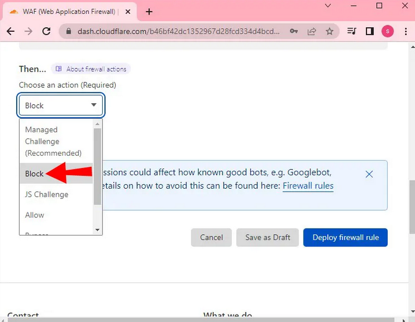Reload the Cloudflare dashboard page
Image resolution: width=415 pixels, height=322 pixels.
click(x=46, y=31)
